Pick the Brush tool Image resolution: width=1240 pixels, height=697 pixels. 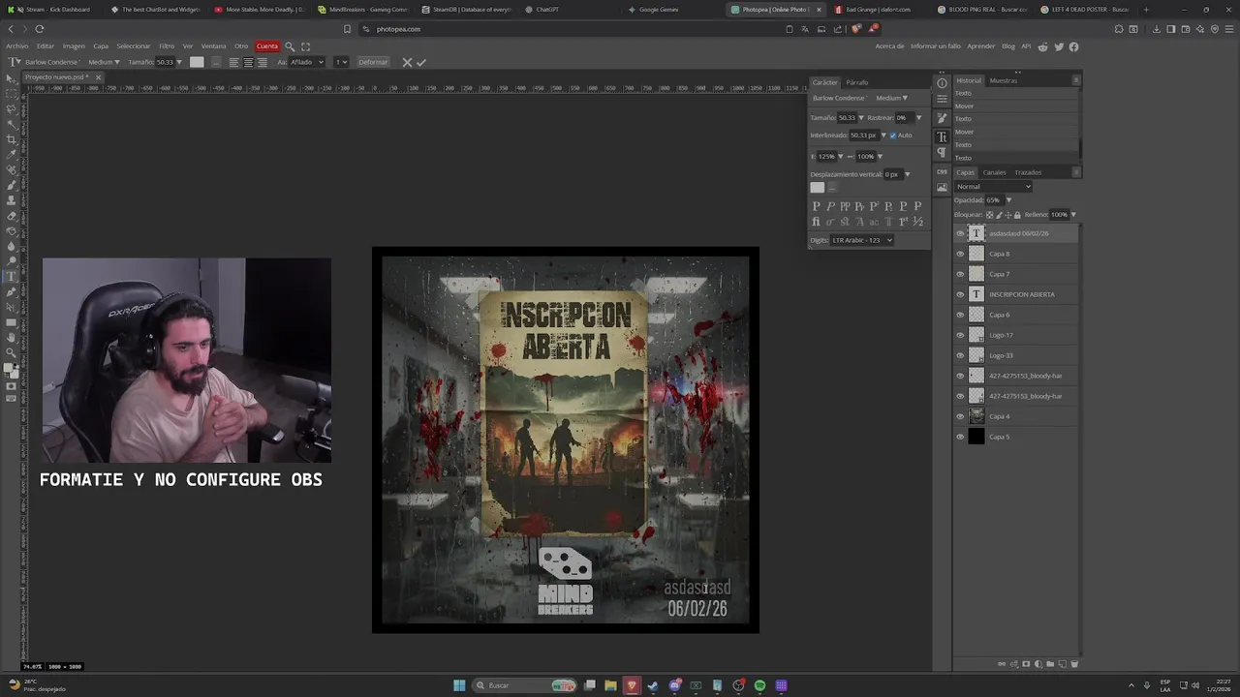[12, 185]
